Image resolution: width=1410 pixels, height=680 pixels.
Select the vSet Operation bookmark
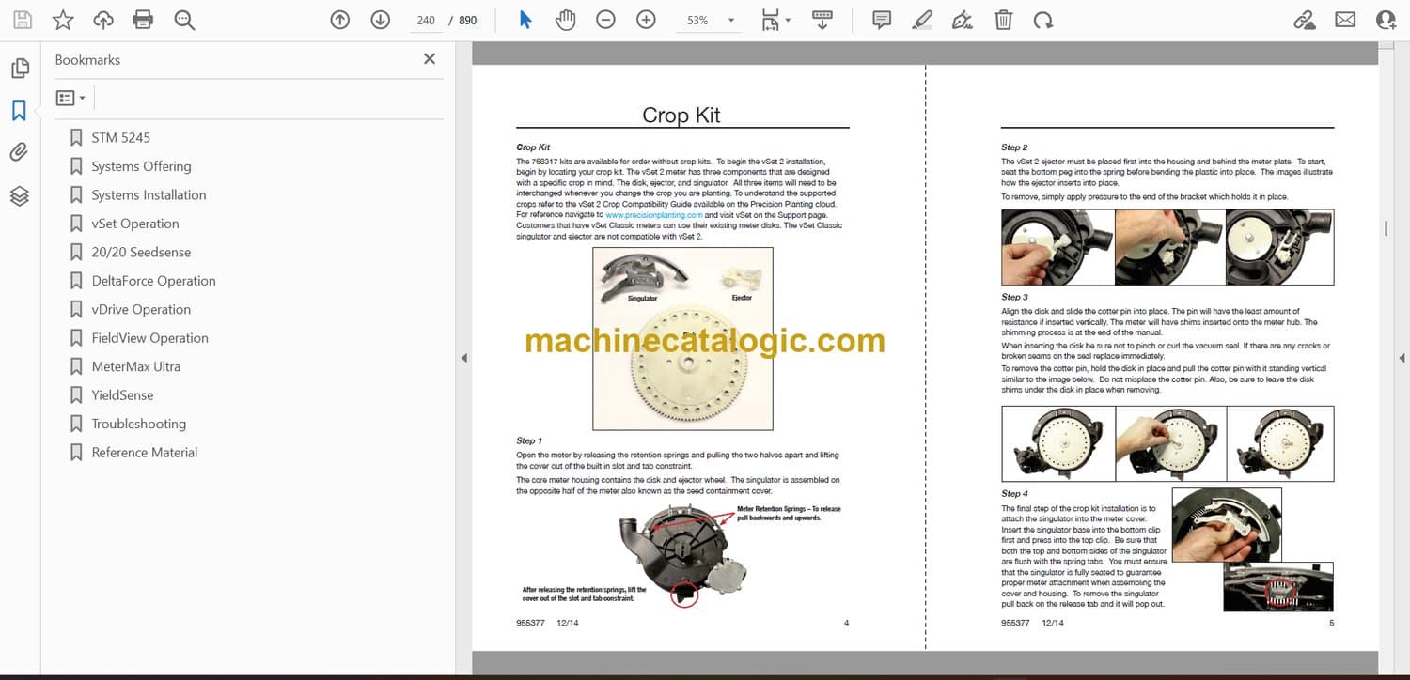pyautogui.click(x=135, y=224)
